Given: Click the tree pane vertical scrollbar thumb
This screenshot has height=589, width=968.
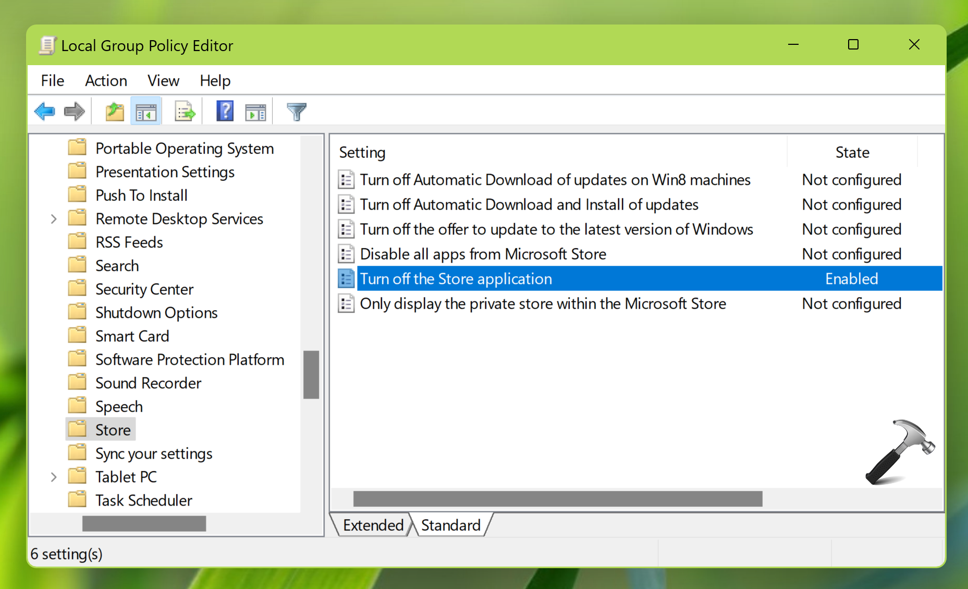Looking at the screenshot, I should point(311,374).
